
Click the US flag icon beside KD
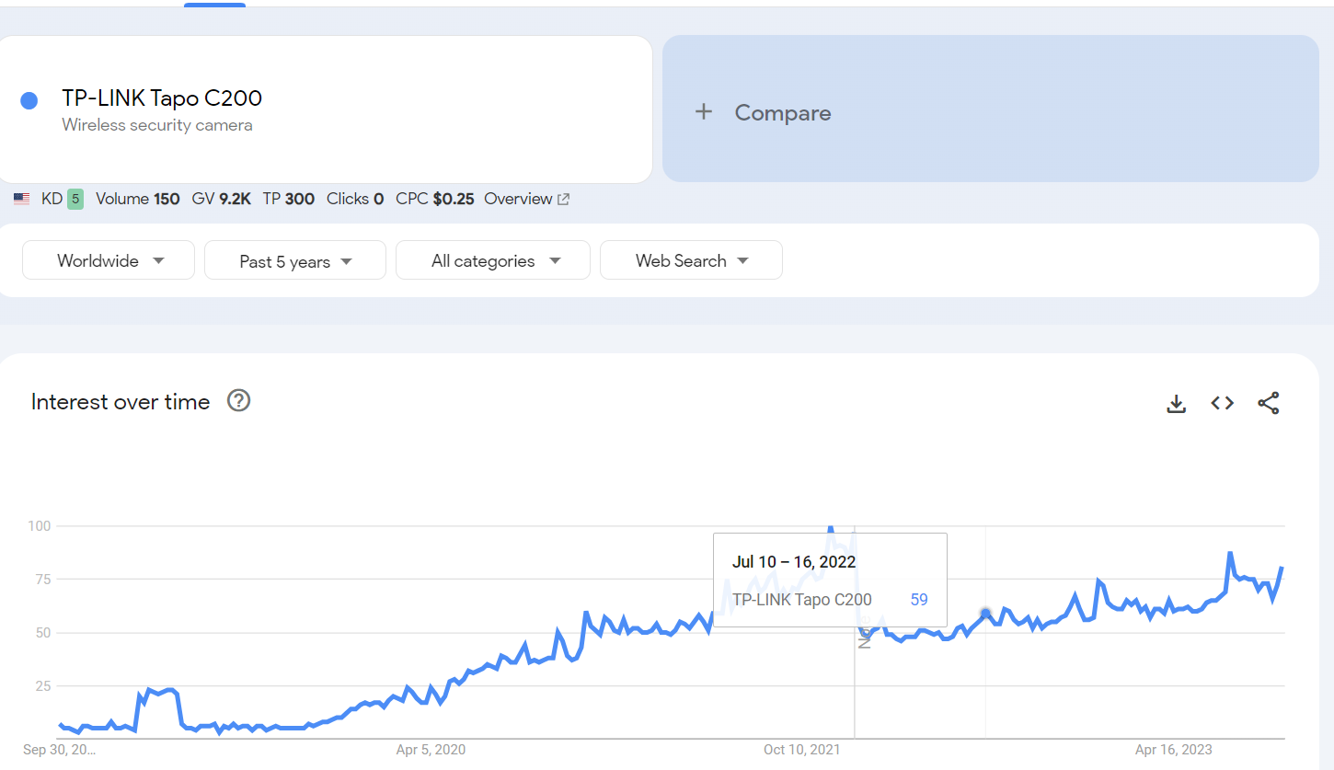pos(21,199)
